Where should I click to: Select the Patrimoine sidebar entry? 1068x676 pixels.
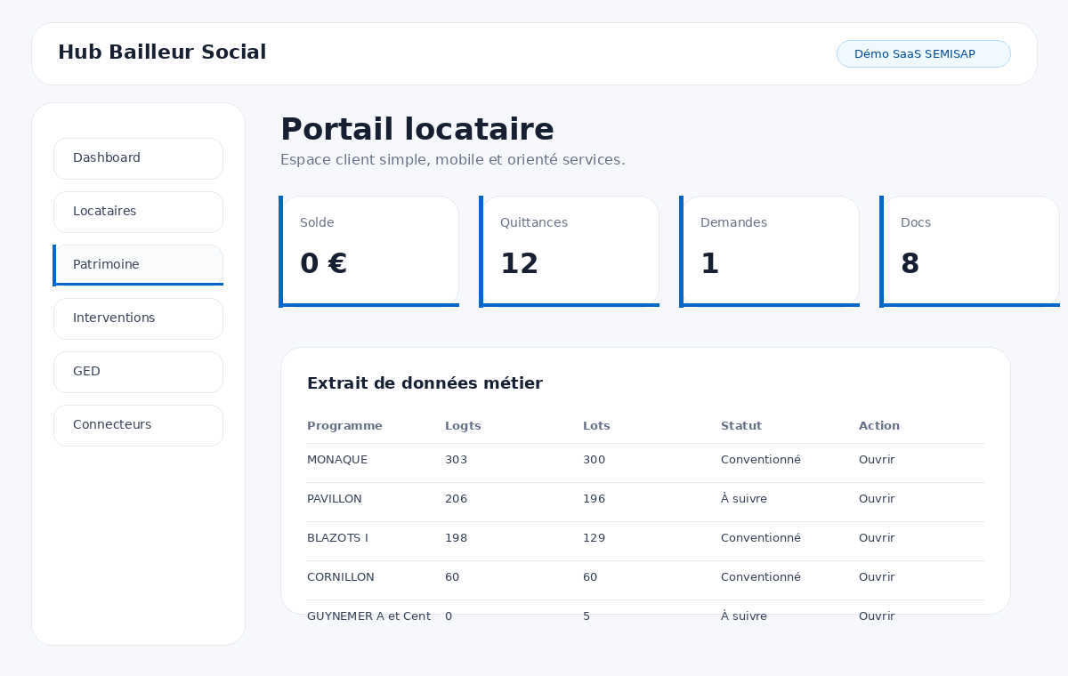138,265
